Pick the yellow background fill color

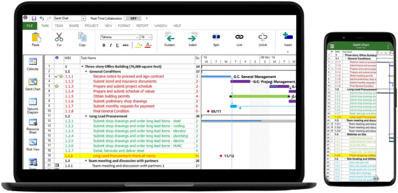(x=138, y=45)
